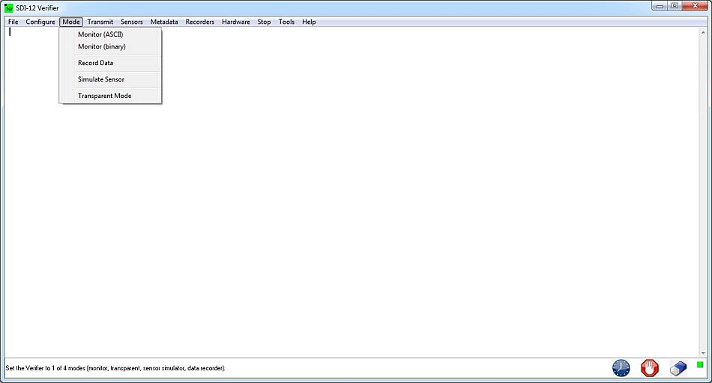This screenshot has height=383, width=712.
Task: Click the eraser clear icon
Action: [x=678, y=368]
